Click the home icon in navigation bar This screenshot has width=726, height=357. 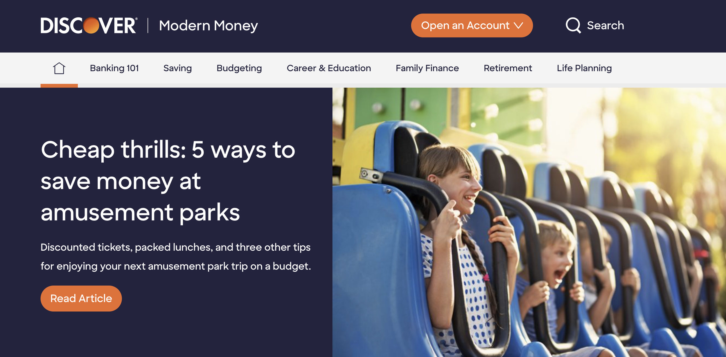coord(59,68)
